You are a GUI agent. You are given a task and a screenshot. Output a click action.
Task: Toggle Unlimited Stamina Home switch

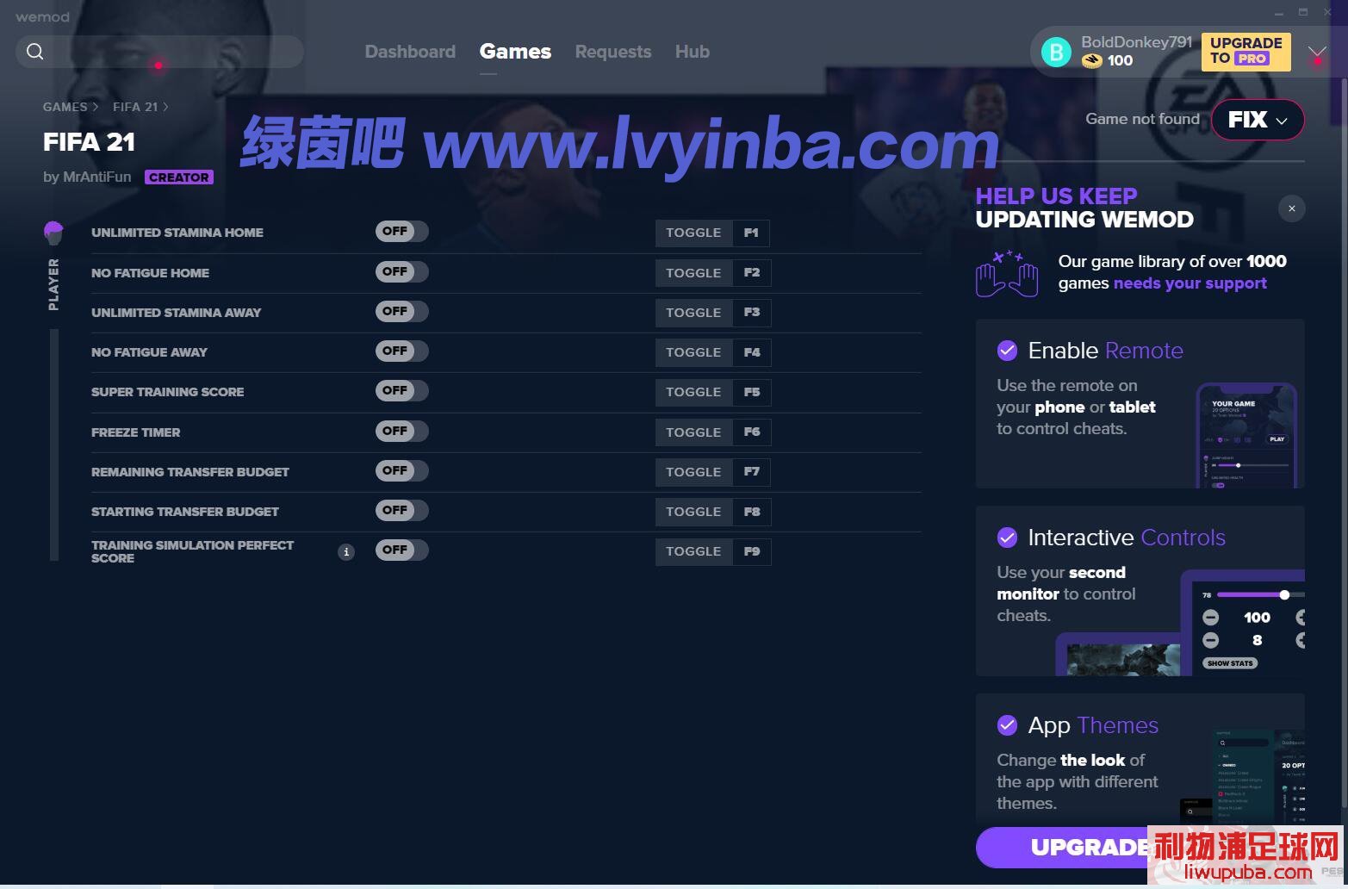pyautogui.click(x=401, y=232)
